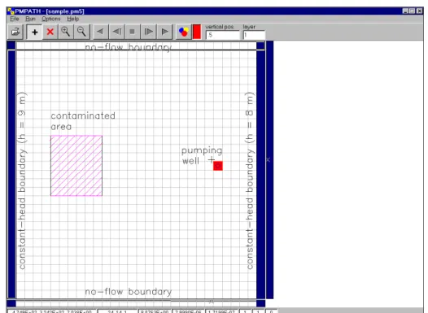
Task: Click the red pumping well cell
Action: click(x=218, y=166)
